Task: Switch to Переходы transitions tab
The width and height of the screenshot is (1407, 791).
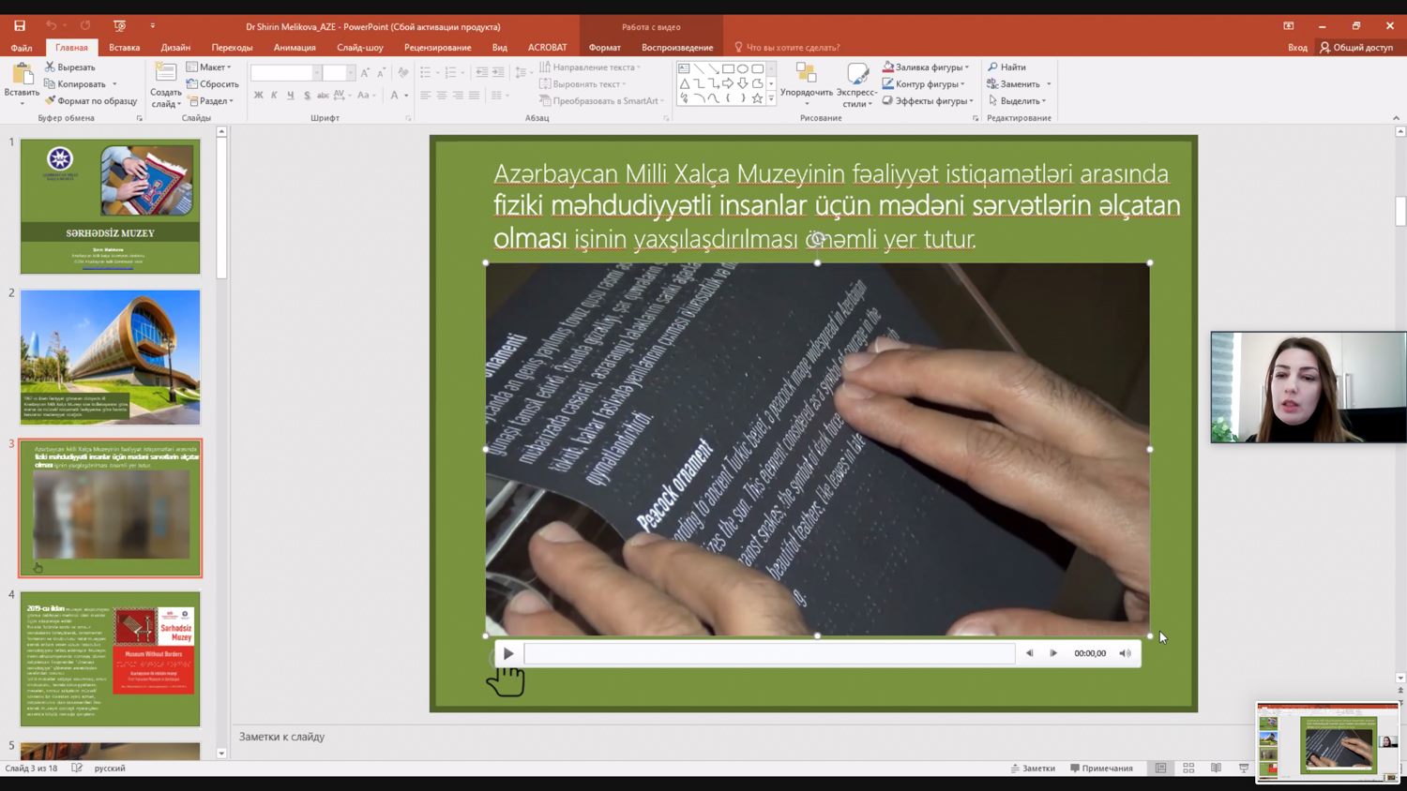Action: point(232,48)
